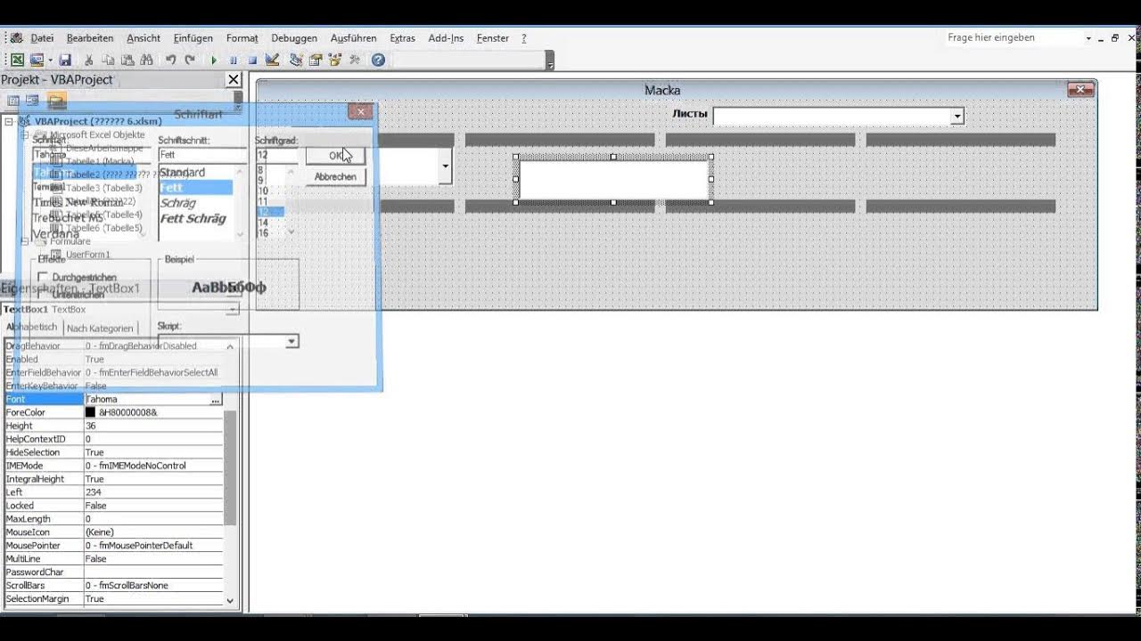
Task: Confirm font dialog with OK
Action: [336, 155]
